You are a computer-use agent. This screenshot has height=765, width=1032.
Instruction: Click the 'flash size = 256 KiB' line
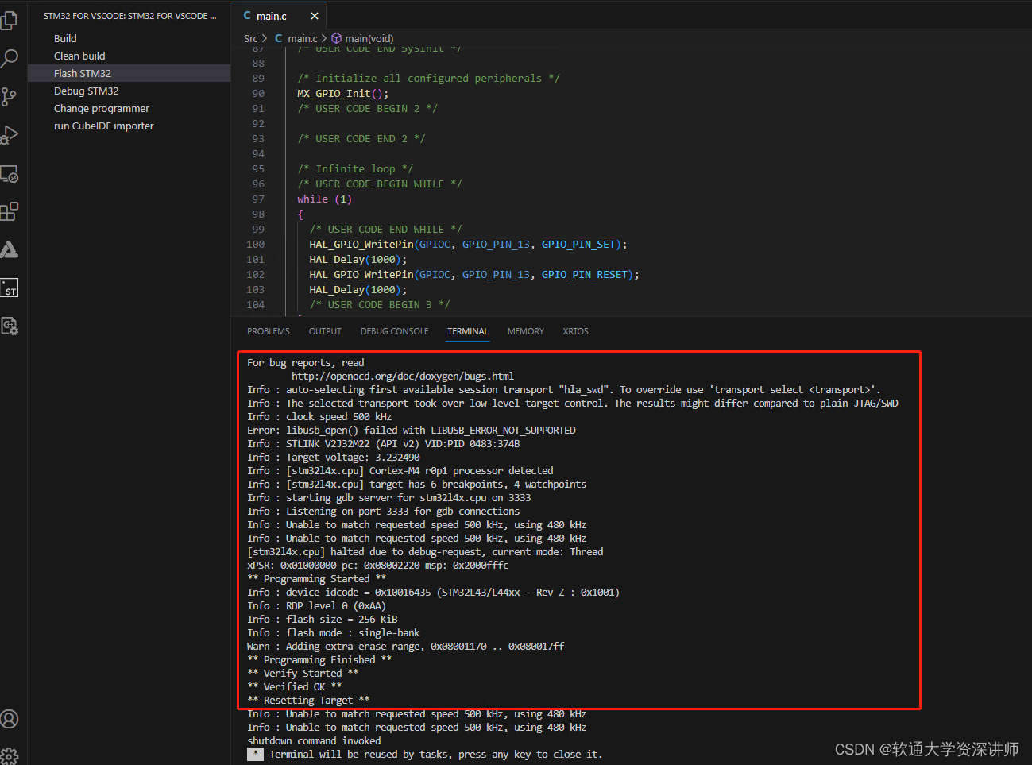tap(323, 620)
